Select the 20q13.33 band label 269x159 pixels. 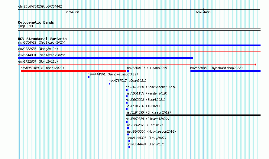(x=25, y=26)
